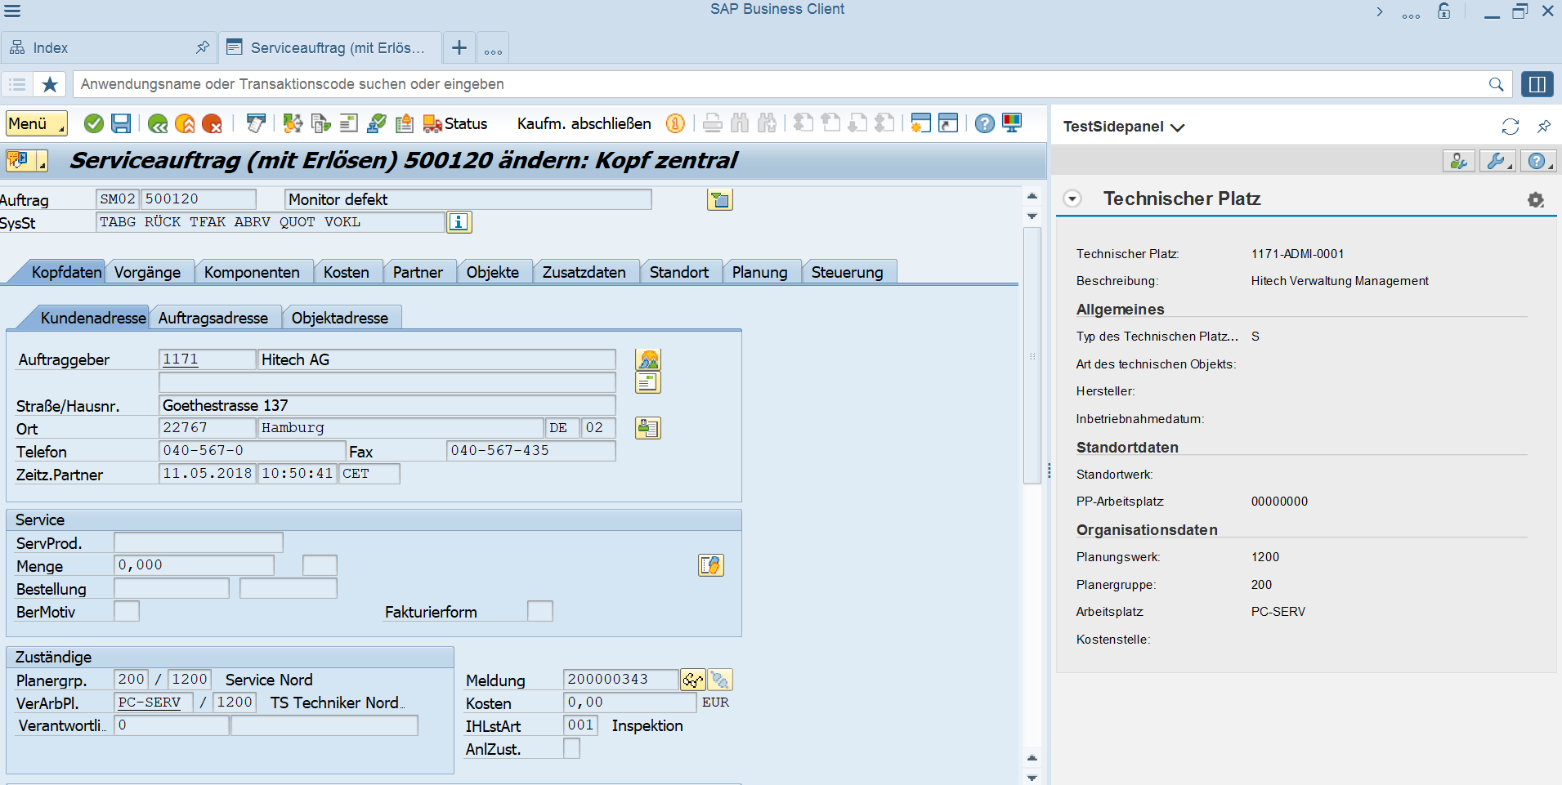Click the Meldung display glasses icon
1562x785 pixels.
[x=693, y=680]
